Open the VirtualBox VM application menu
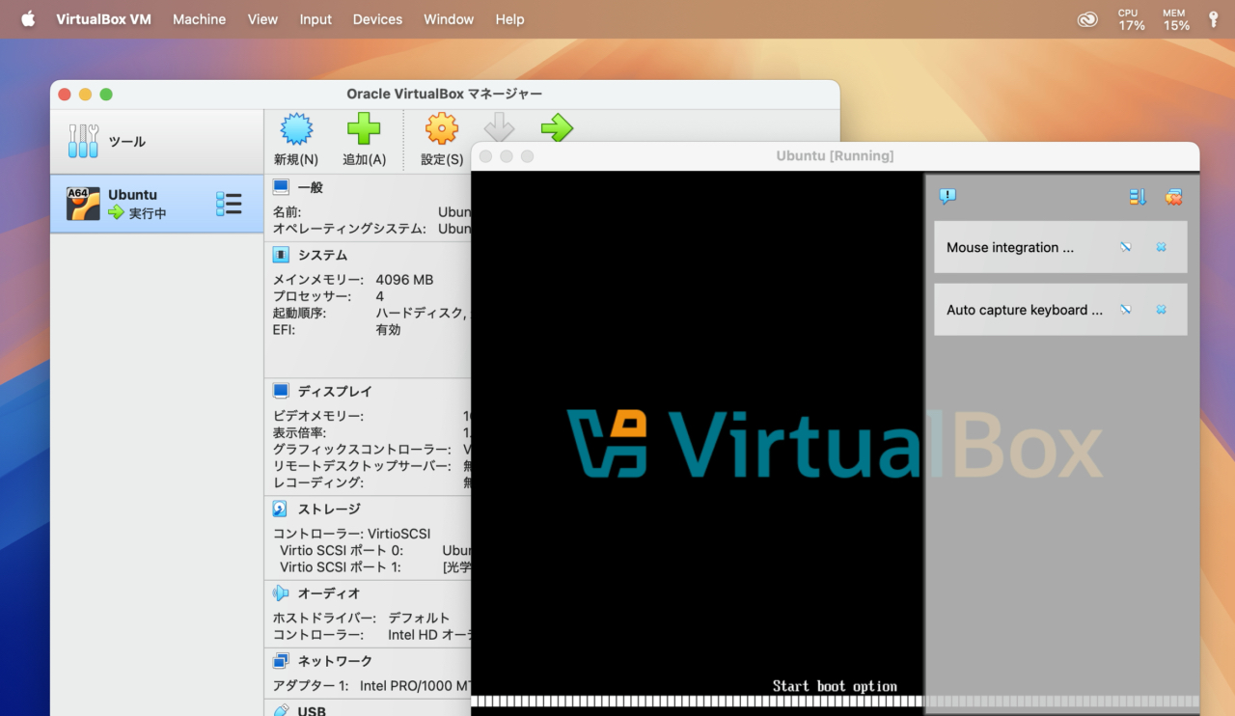Image resolution: width=1235 pixels, height=716 pixels. (104, 19)
